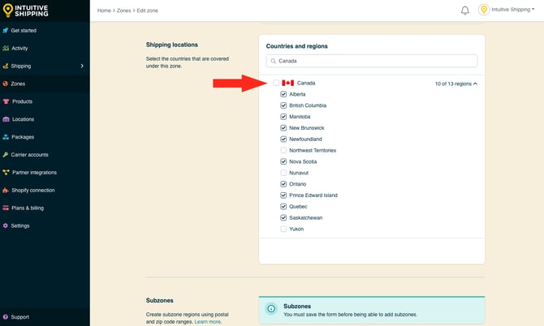This screenshot has width=544, height=326.
Task: Enable the Northwest Territories checkbox
Action: (x=283, y=150)
